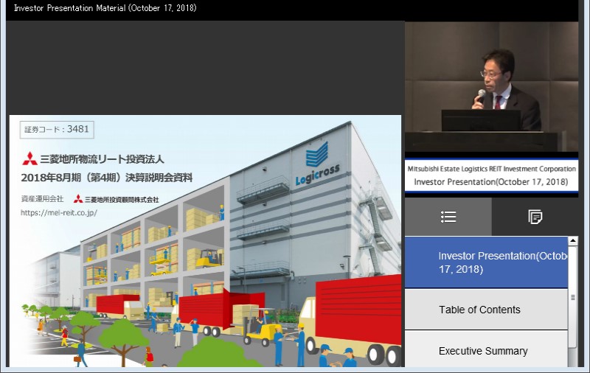Click the 証券コード: 3481 box on the slide
The image size is (590, 373).
pos(57,129)
